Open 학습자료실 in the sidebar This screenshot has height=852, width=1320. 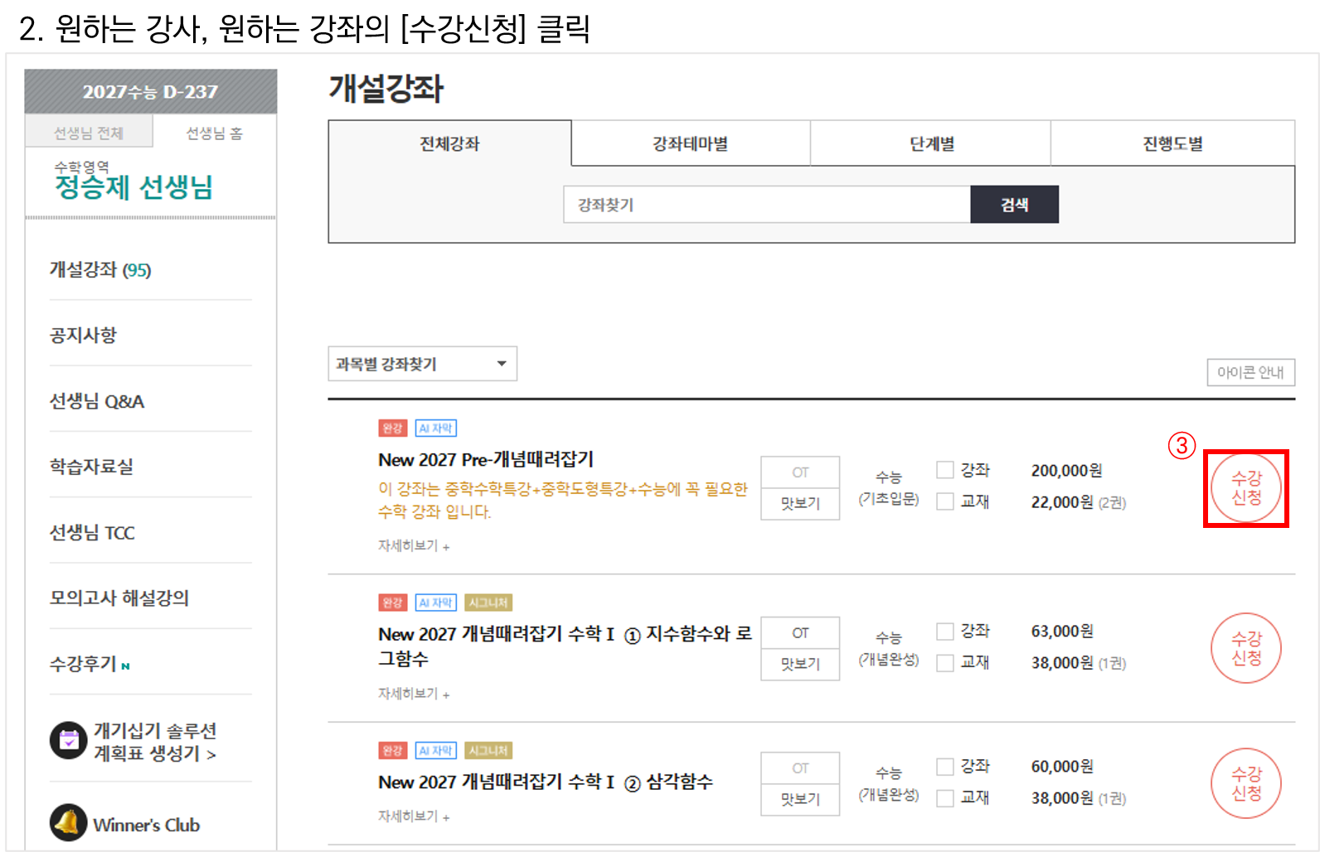point(91,467)
